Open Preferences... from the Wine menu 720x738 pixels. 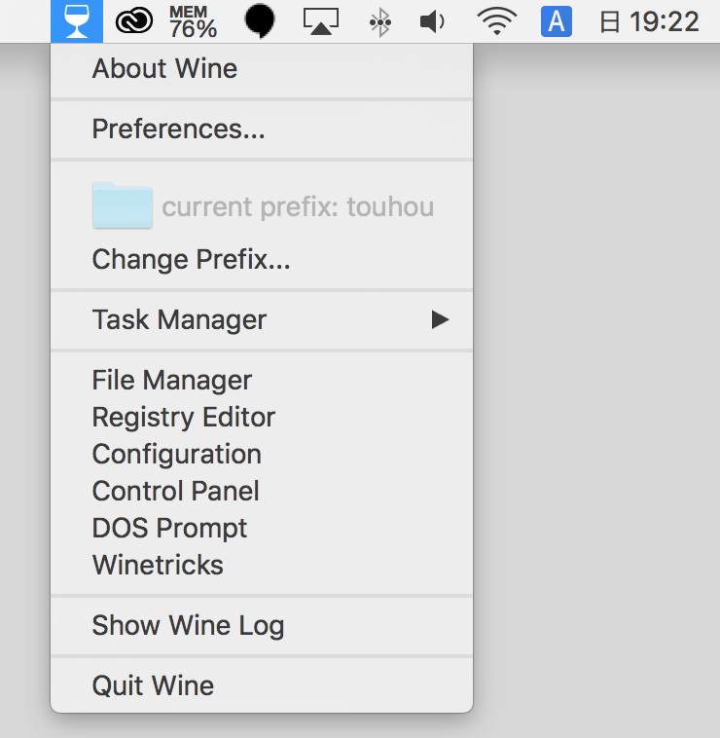[x=262, y=129]
